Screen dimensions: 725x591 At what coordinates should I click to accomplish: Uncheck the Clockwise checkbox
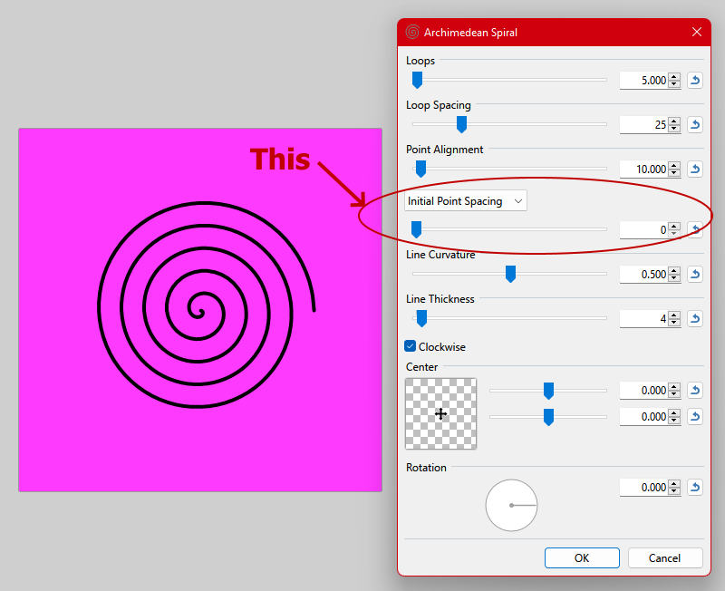[411, 346]
